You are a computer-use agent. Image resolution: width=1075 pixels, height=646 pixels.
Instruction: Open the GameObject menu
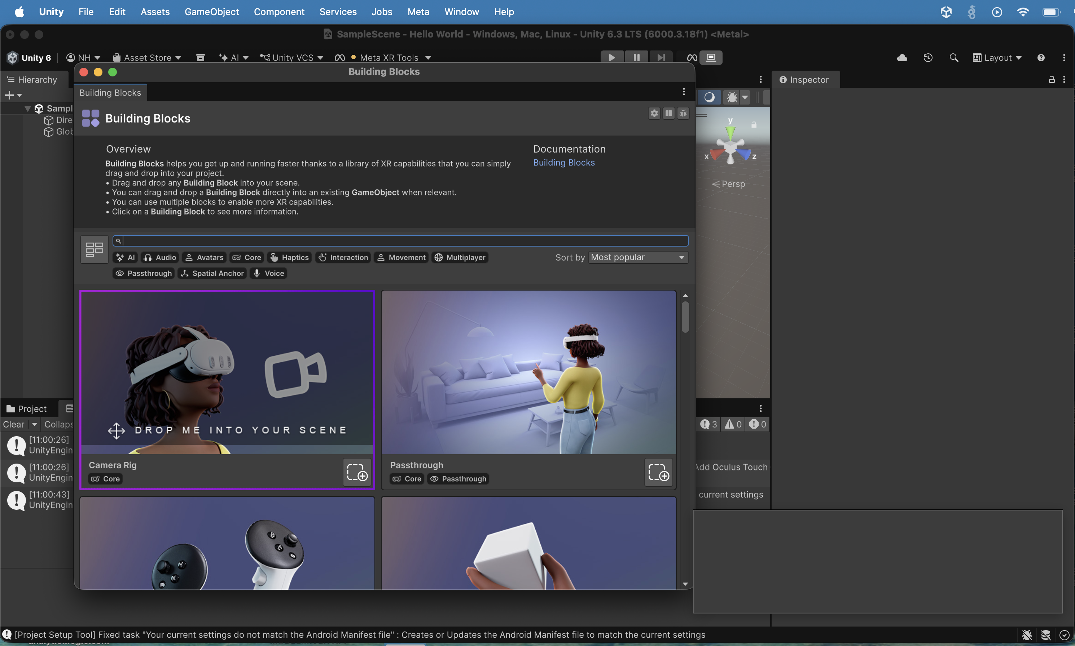point(212,12)
